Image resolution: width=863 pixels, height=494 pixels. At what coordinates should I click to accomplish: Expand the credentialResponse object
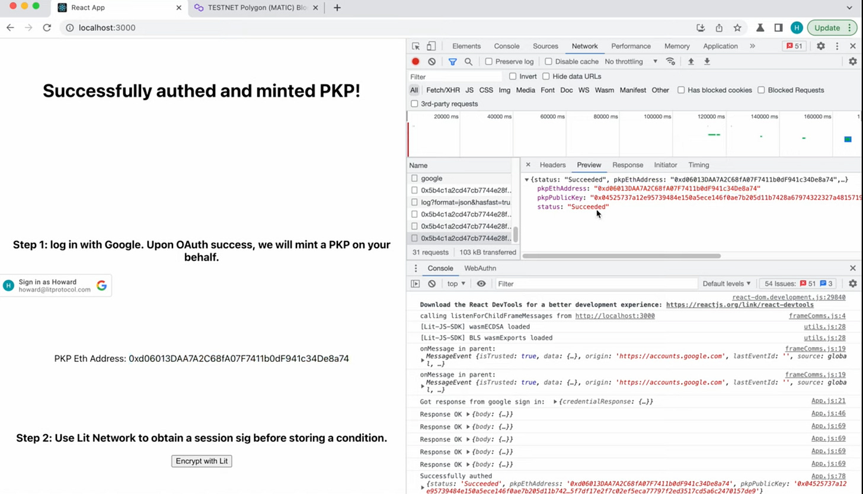pyautogui.click(x=555, y=402)
